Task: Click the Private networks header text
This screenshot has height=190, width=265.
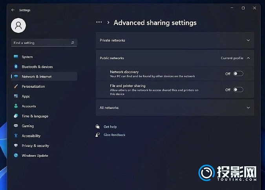Action: 112,40
